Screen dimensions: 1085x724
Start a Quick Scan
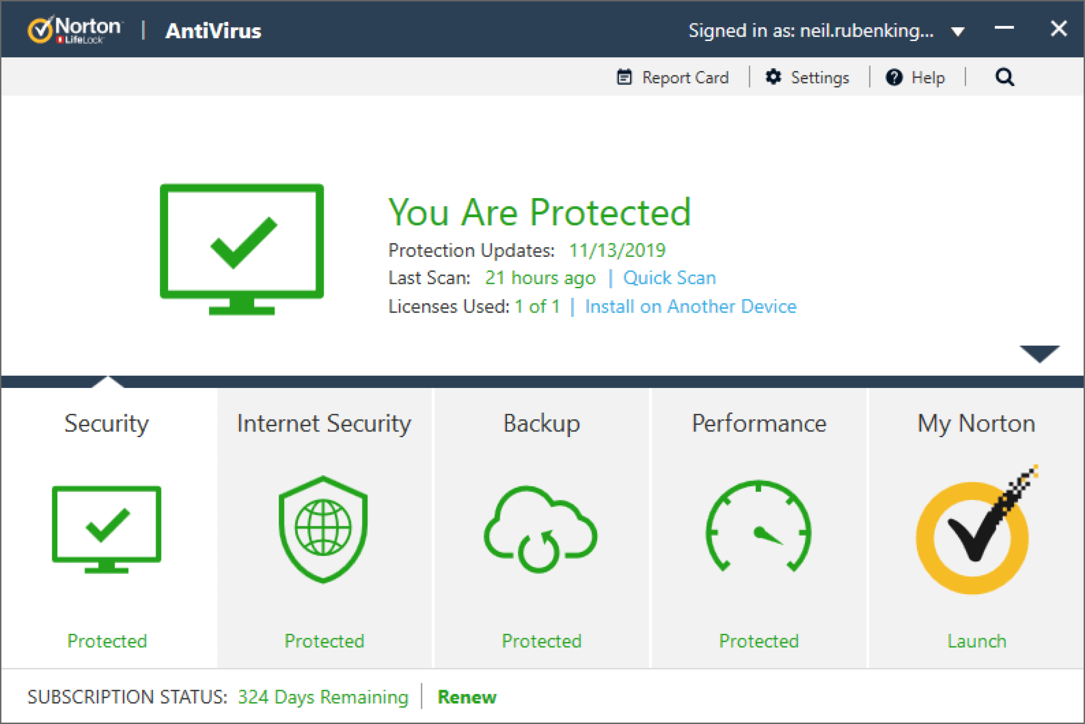click(x=669, y=278)
